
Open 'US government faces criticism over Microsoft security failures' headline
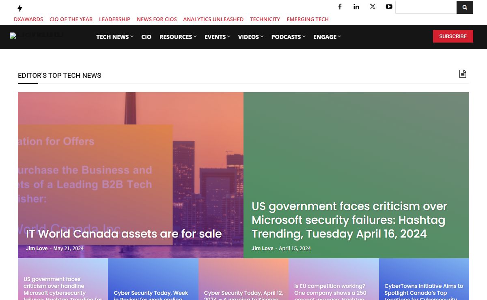tap(349, 220)
